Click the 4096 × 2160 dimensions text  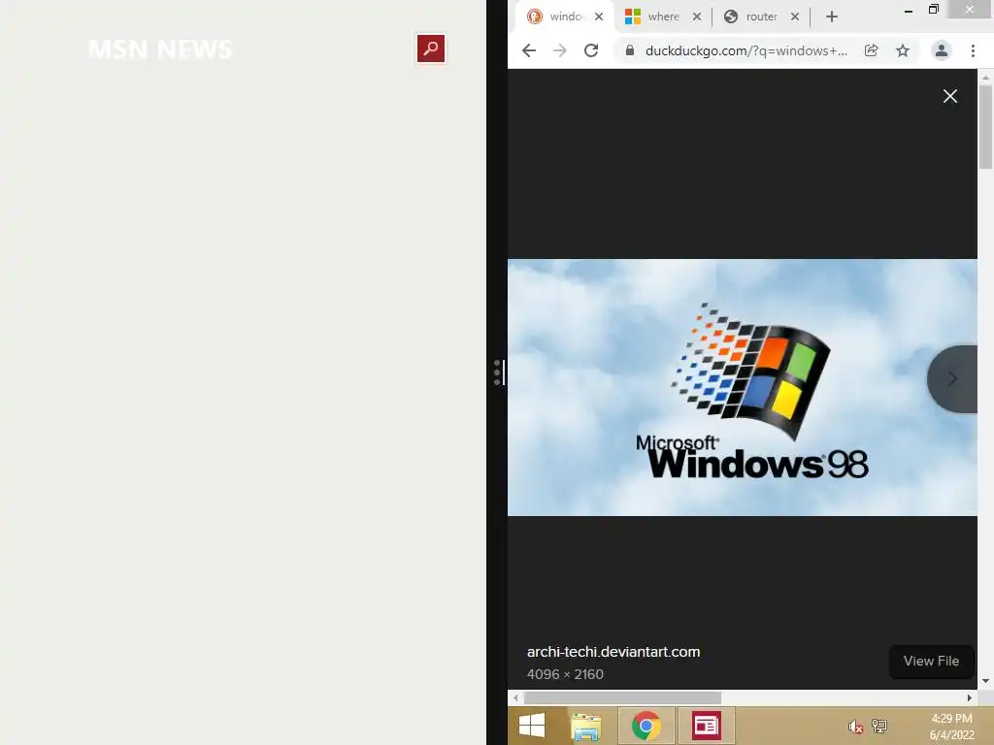coord(565,675)
